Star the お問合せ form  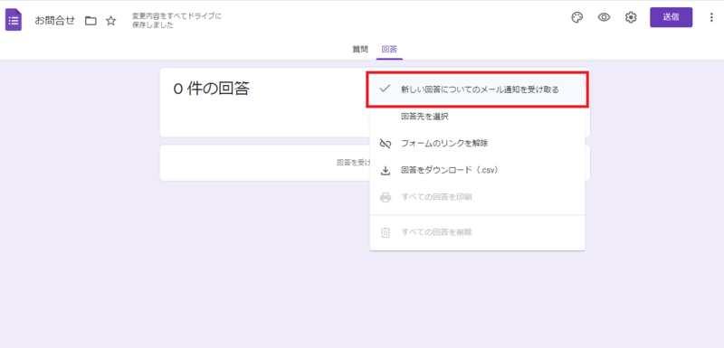pyautogui.click(x=110, y=21)
